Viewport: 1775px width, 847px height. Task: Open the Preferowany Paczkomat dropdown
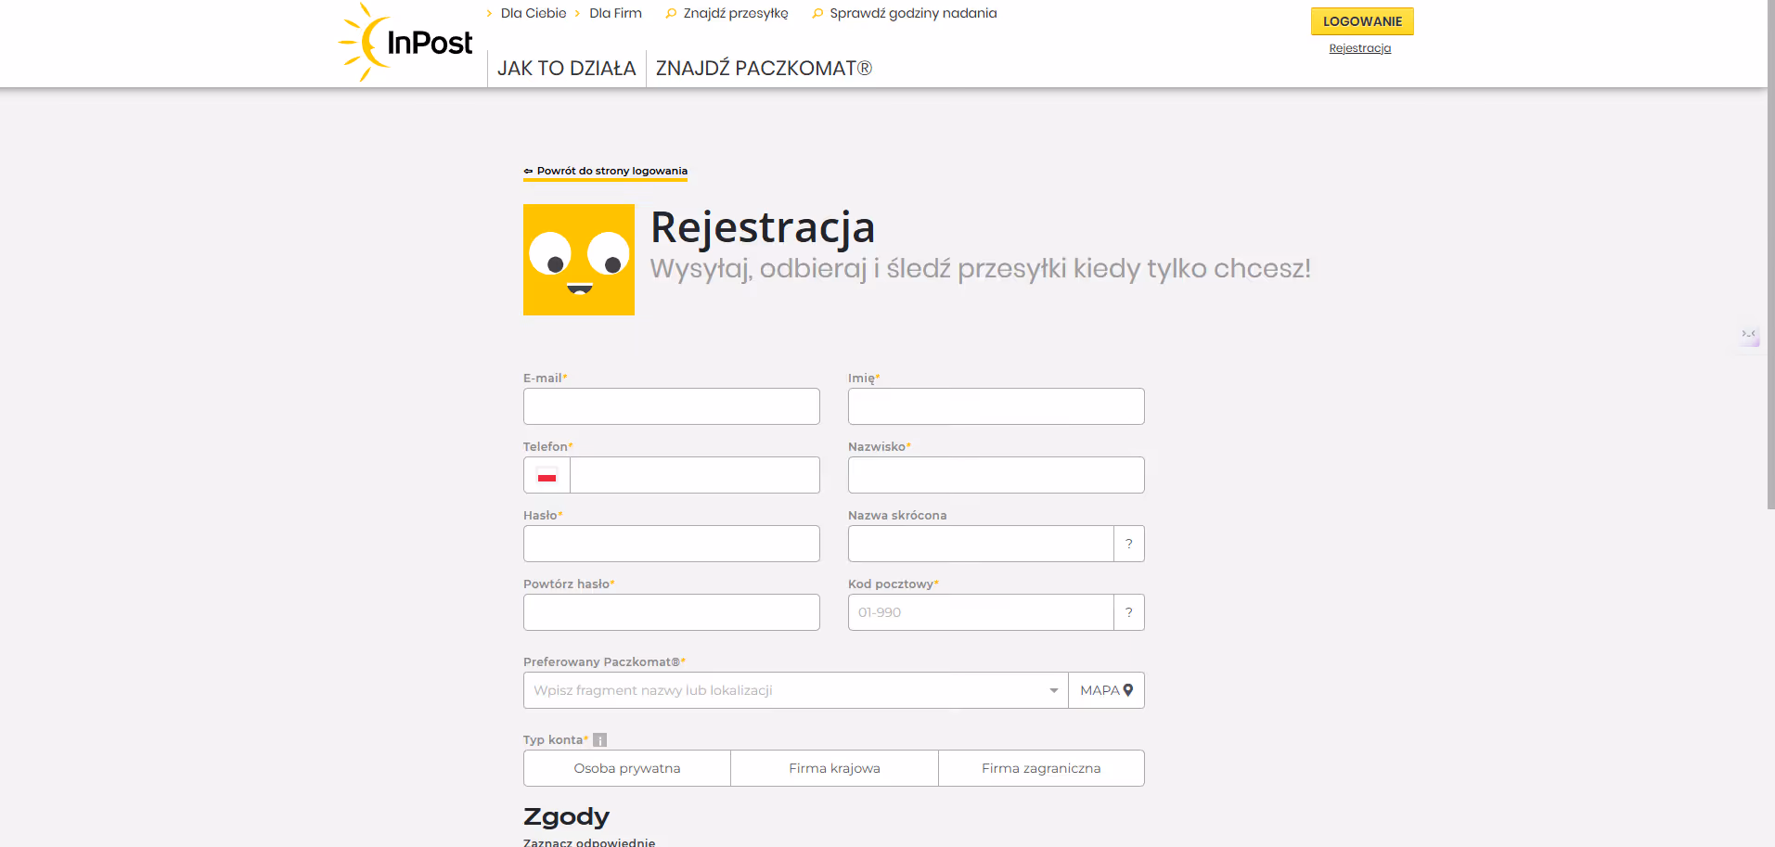[1053, 690]
